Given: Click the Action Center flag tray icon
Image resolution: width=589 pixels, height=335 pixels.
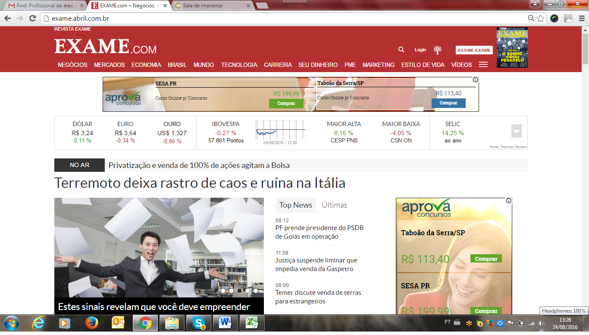Looking at the screenshot, I should (511, 323).
